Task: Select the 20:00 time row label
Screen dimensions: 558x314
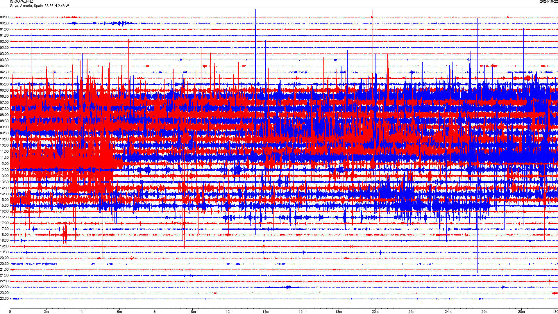Action: click(4, 258)
